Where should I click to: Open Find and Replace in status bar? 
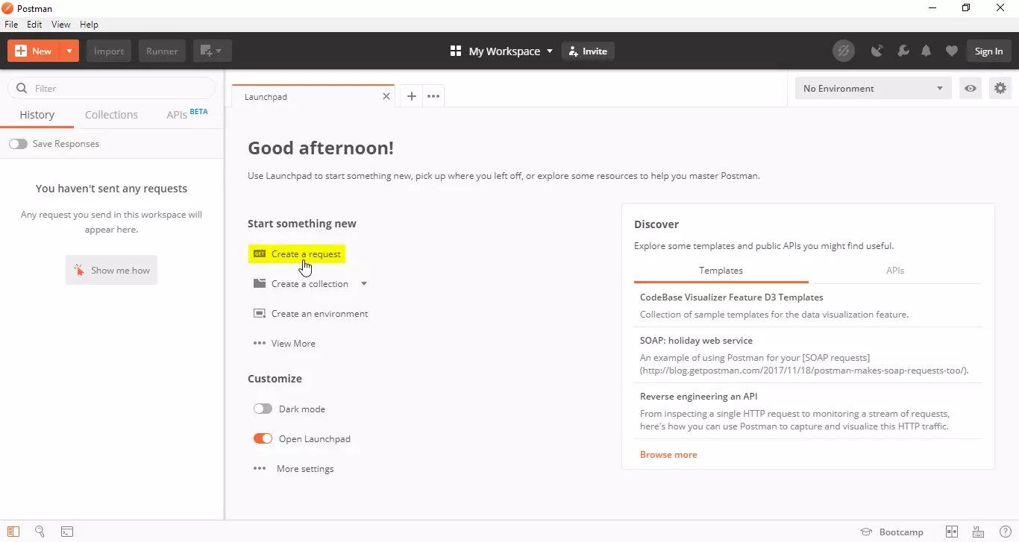point(40,532)
